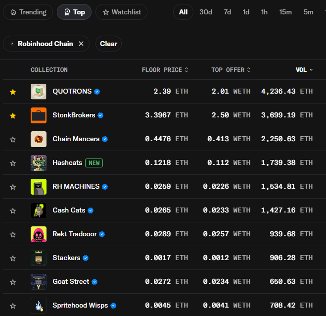Screen dimensions: 326x316
Task: Select the Top tab
Action: point(74,12)
